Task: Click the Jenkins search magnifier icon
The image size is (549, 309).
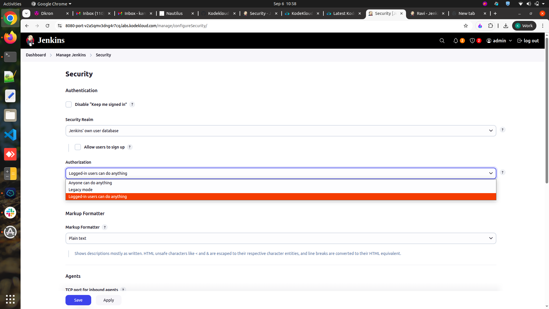Action: 442,41
